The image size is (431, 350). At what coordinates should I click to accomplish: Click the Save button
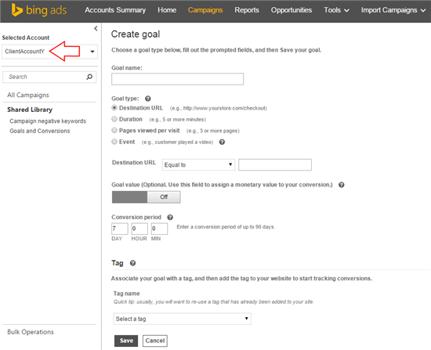point(126,341)
